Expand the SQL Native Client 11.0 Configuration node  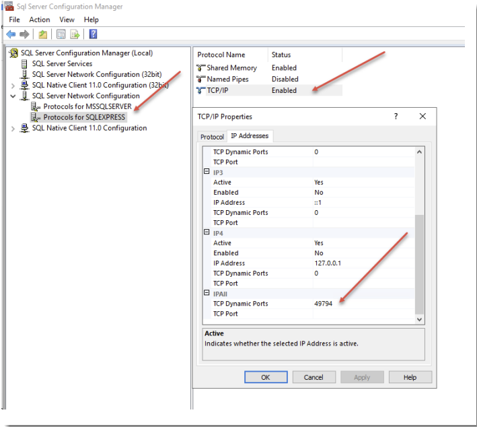tap(13, 129)
